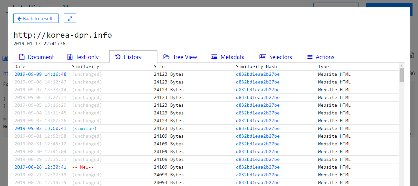Click the History tab clock icon

coord(118,57)
